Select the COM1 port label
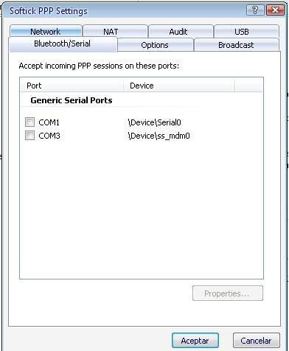 pos(49,122)
